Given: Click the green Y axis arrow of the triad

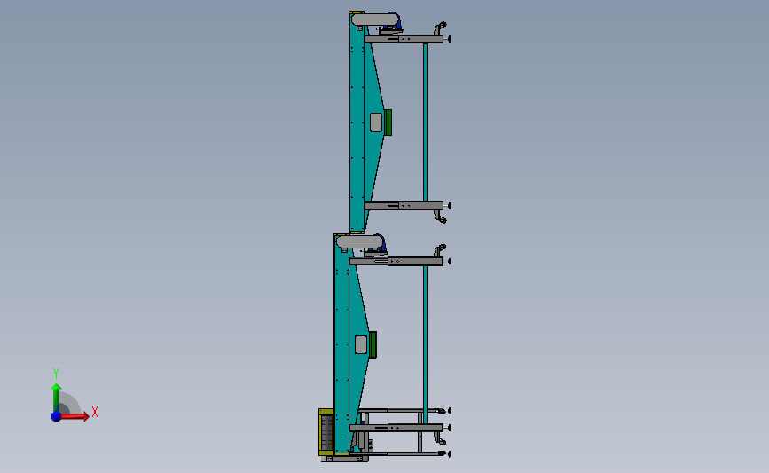Looking at the screenshot, I should click(56, 398).
